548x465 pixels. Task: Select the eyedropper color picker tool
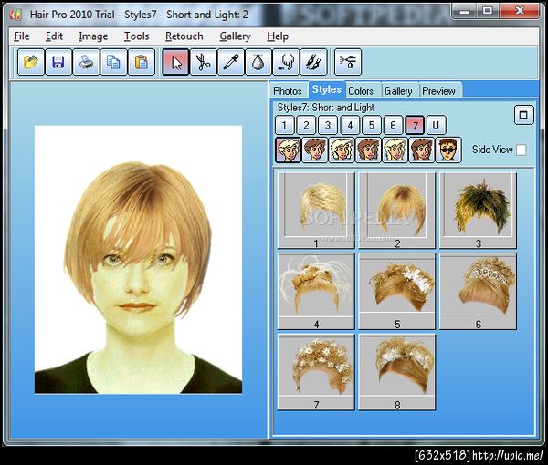pos(231,62)
